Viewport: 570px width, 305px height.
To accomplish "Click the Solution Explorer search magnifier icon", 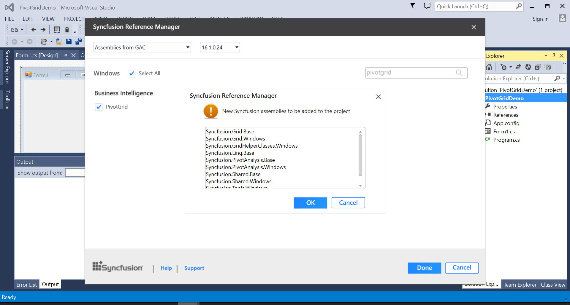I will coord(557,78).
